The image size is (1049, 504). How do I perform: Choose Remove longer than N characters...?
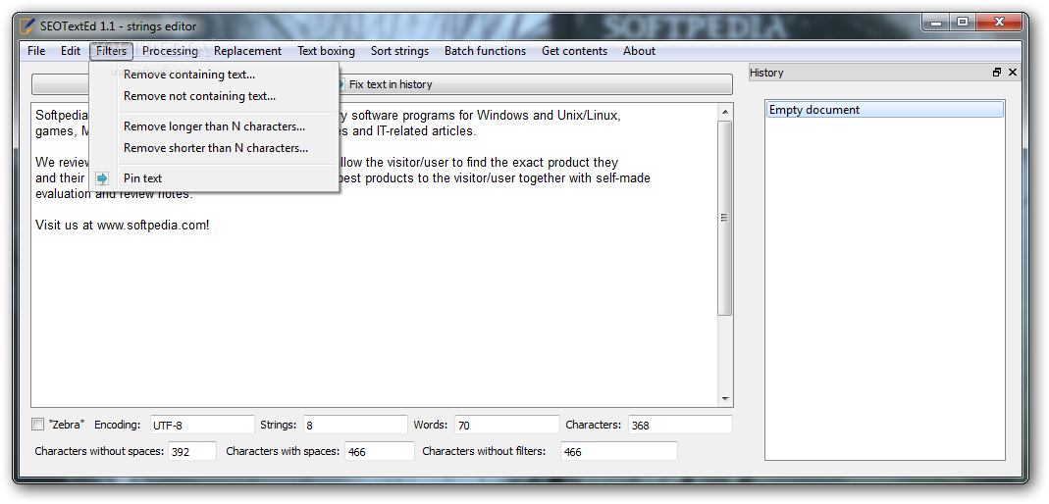pos(214,126)
